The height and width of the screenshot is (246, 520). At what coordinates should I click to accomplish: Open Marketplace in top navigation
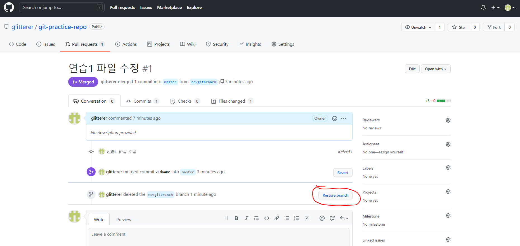[x=169, y=8]
